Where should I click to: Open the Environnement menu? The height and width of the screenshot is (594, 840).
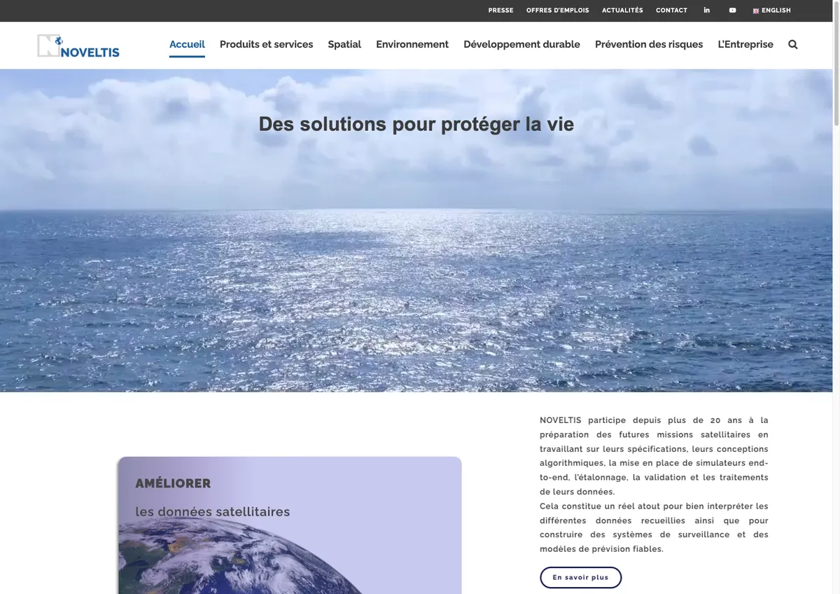pos(412,44)
